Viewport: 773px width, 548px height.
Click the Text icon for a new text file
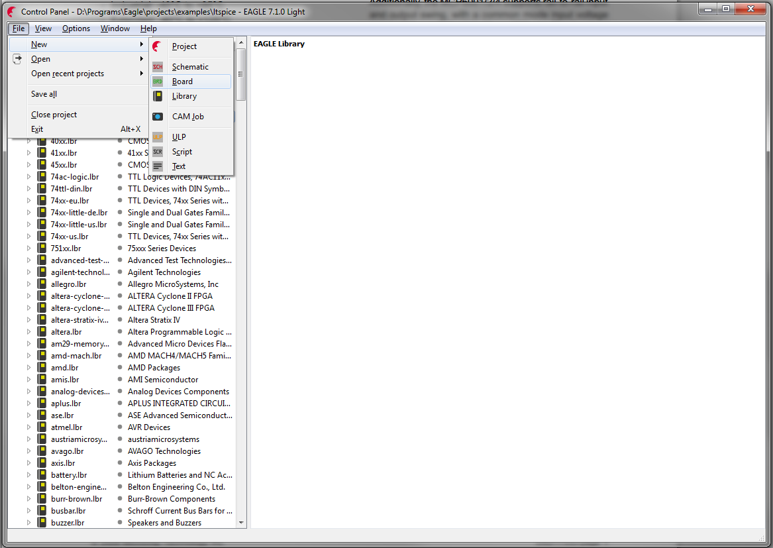(x=158, y=166)
